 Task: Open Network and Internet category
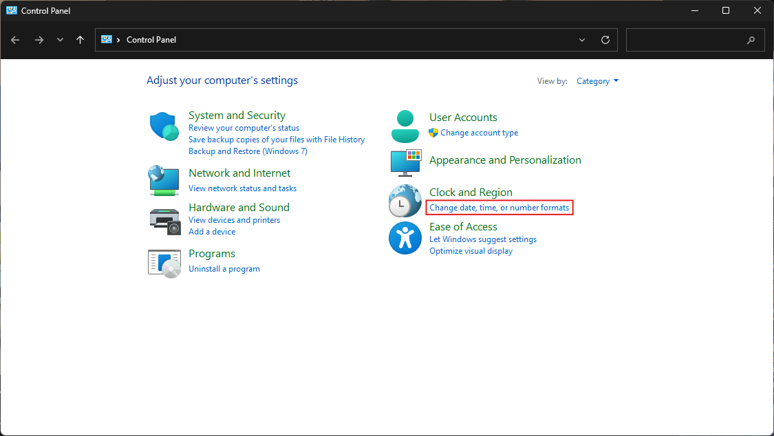tap(239, 173)
